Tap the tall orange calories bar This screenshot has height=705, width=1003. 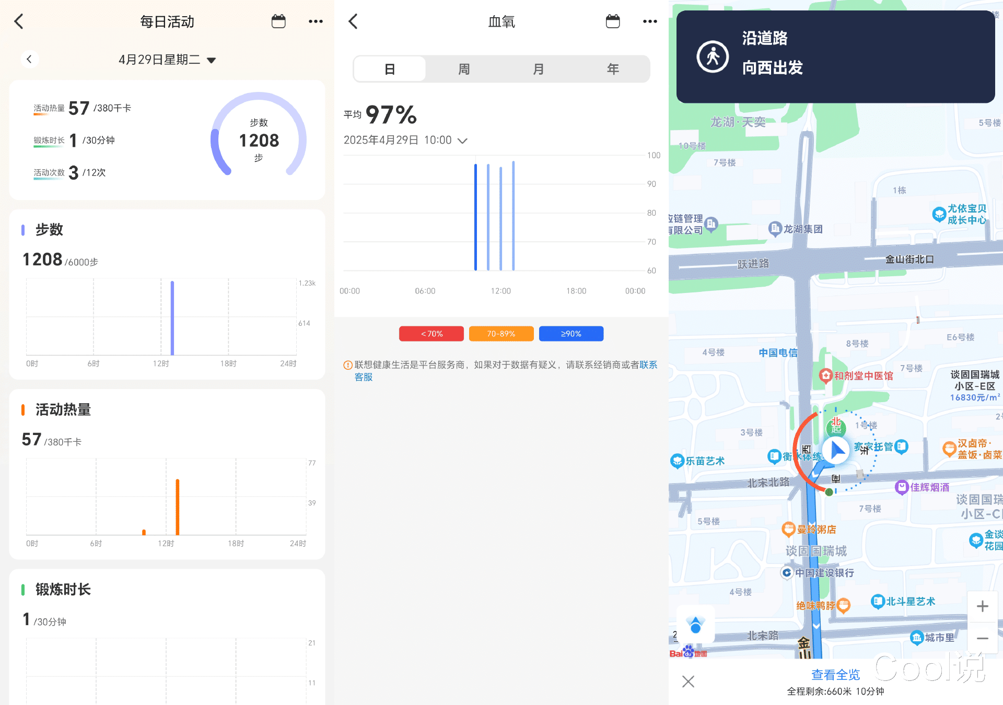coord(178,507)
